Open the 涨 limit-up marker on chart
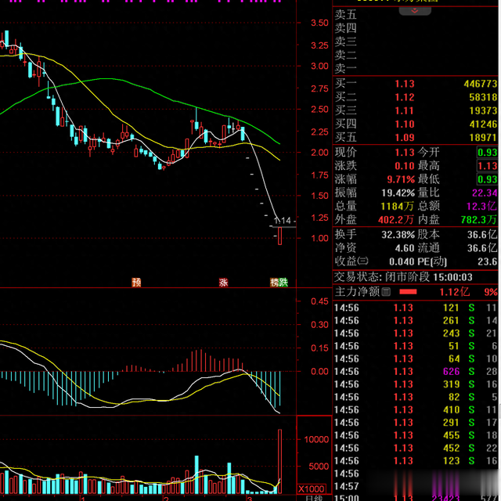 pos(223,282)
